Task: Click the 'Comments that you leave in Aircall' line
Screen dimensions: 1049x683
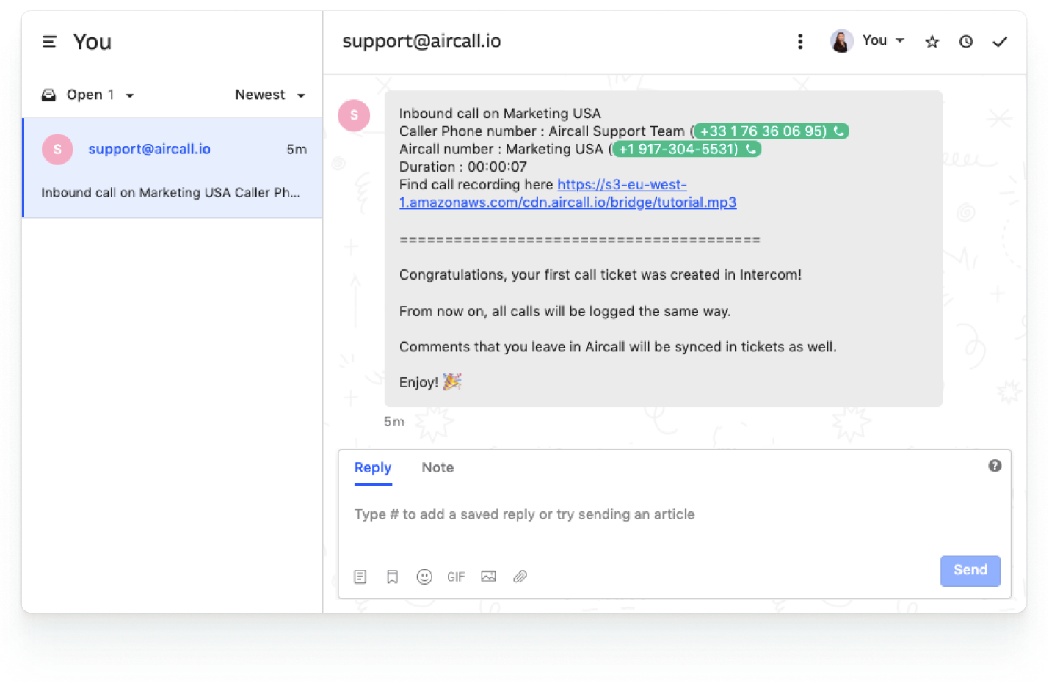Action: click(x=617, y=346)
